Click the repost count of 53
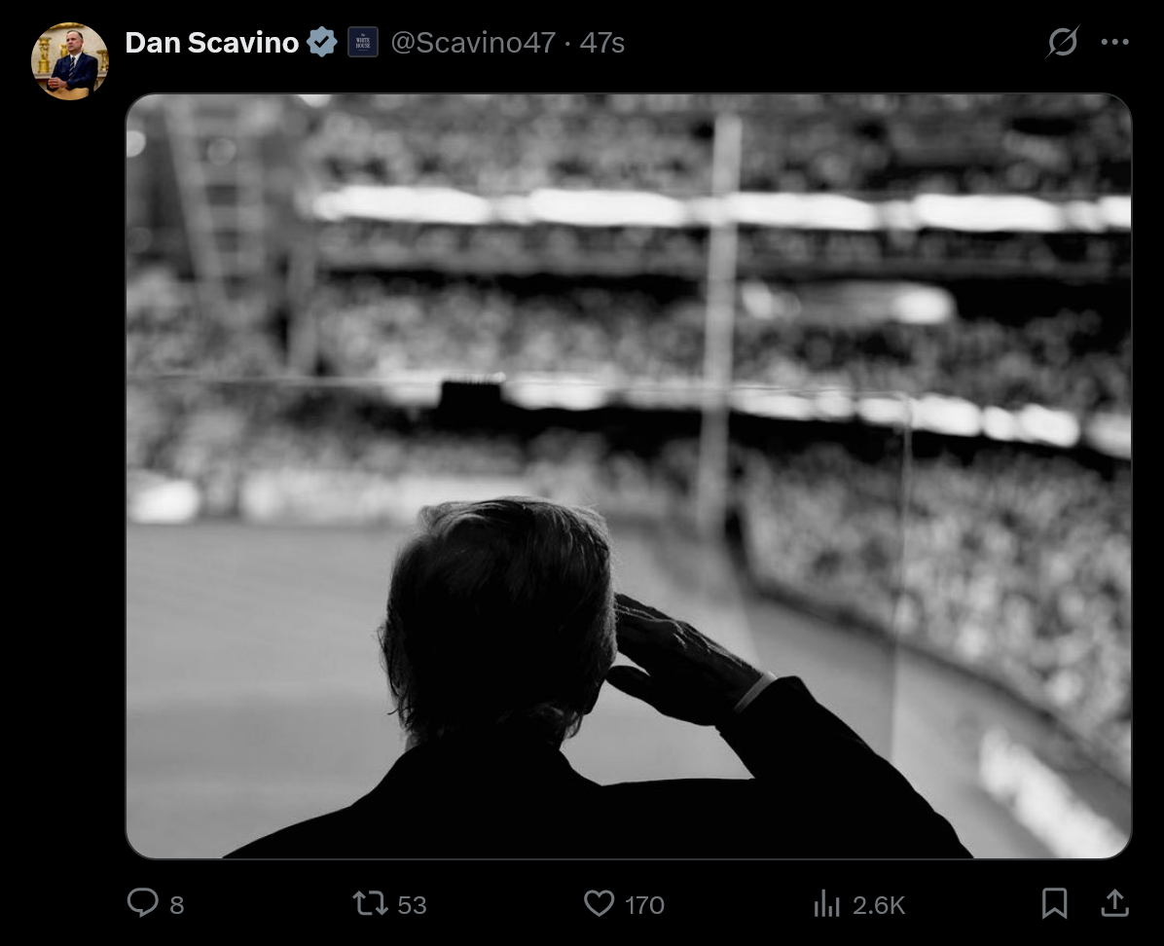 [x=412, y=905]
